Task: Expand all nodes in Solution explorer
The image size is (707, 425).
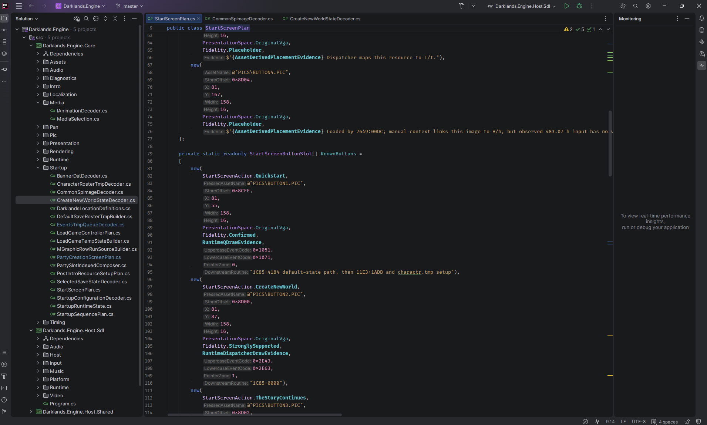Action: pos(105,18)
